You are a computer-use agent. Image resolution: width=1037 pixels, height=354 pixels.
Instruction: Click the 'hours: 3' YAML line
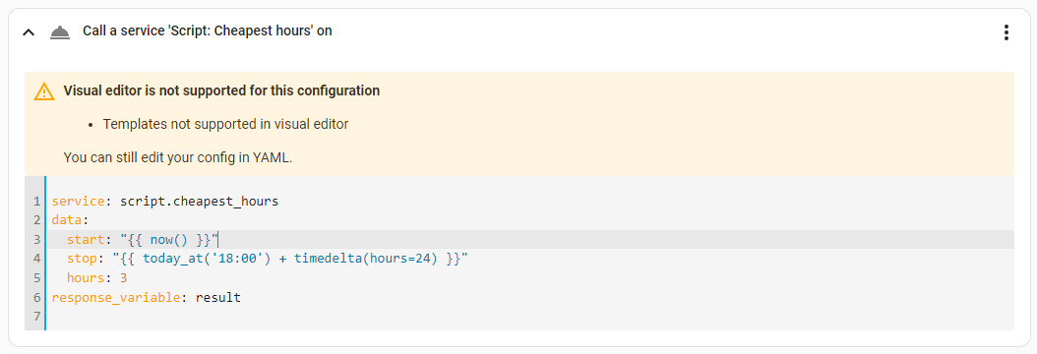96,278
